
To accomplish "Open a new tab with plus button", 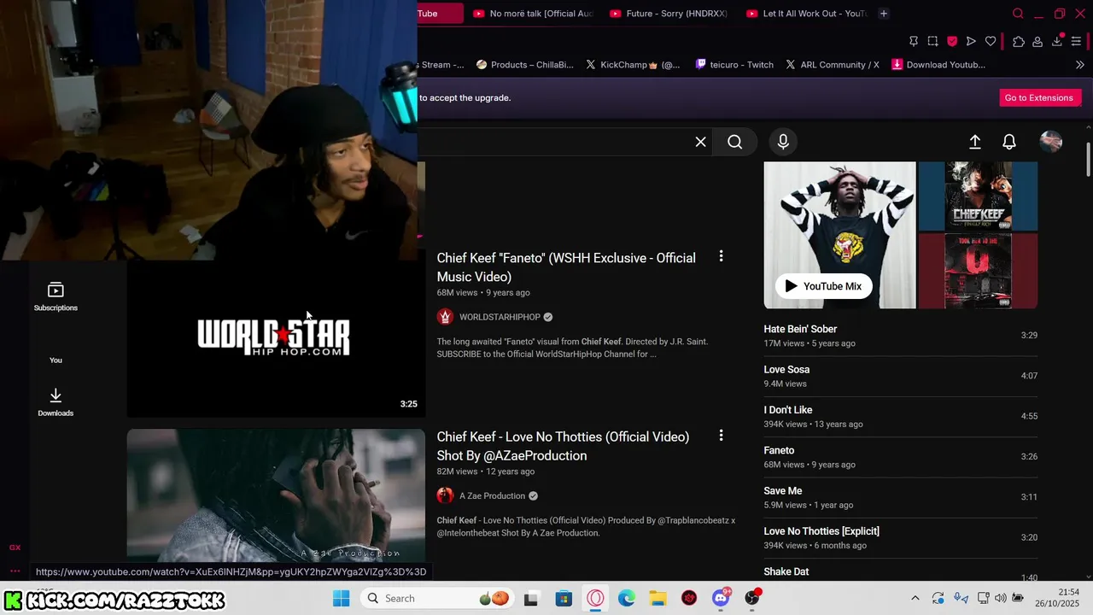I will tap(884, 14).
